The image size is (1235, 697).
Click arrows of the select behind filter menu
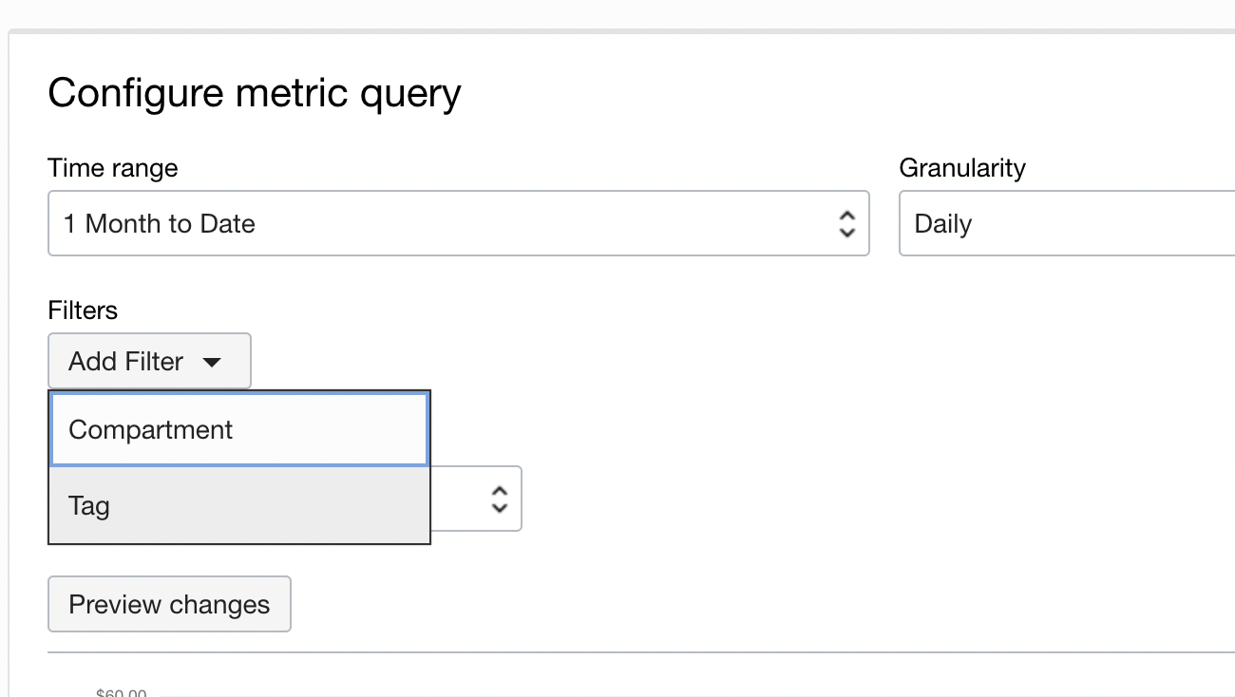(x=500, y=499)
